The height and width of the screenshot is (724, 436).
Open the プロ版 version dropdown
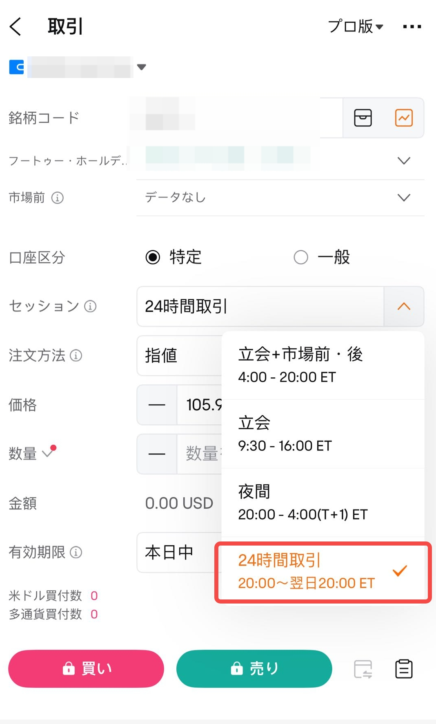[356, 27]
